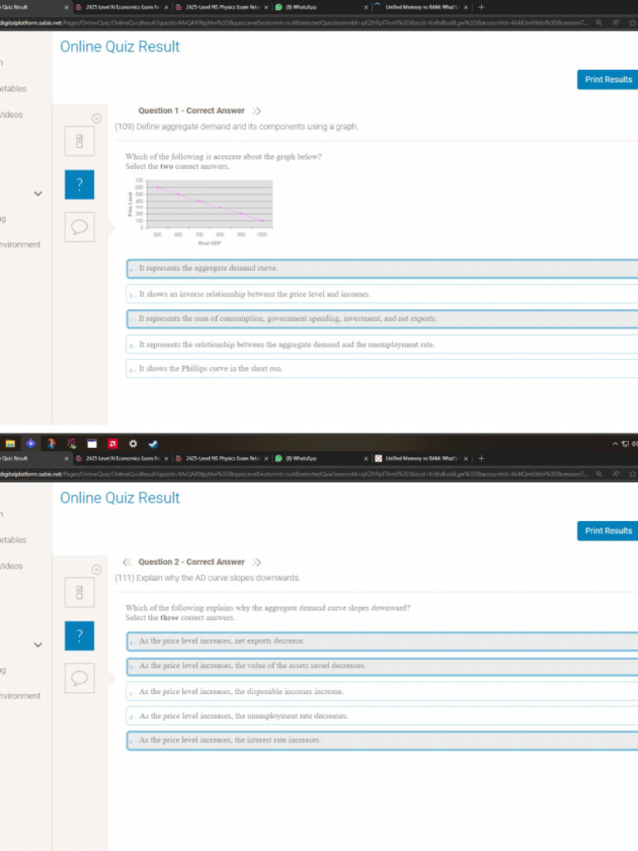Image resolution: width=638 pixels, height=851 pixels.
Task: Click the zoom magnifier in the Question 2 window address bar
Action: click(599, 474)
